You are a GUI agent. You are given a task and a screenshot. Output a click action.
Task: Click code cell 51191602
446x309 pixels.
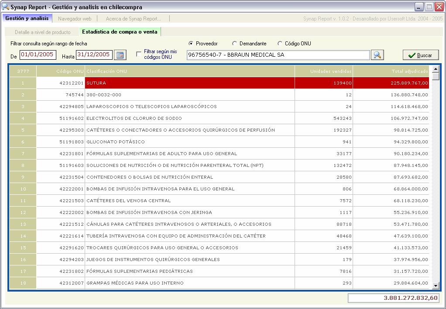click(x=61, y=118)
